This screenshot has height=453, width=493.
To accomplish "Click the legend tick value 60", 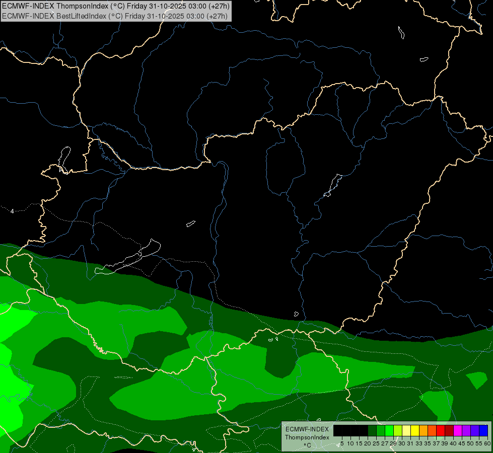I will [487, 443].
